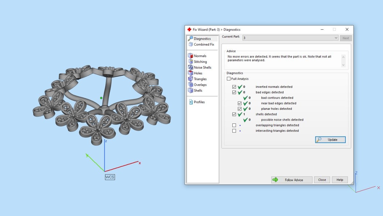Image resolution: width=383 pixels, height=216 pixels.
Task: Open the Stitching fix icon
Action: (x=191, y=62)
